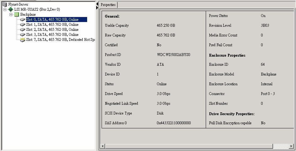This screenshot has height=151, width=296.
Task: Click the Drive Security Properties: heading
Action: tap(232, 114)
